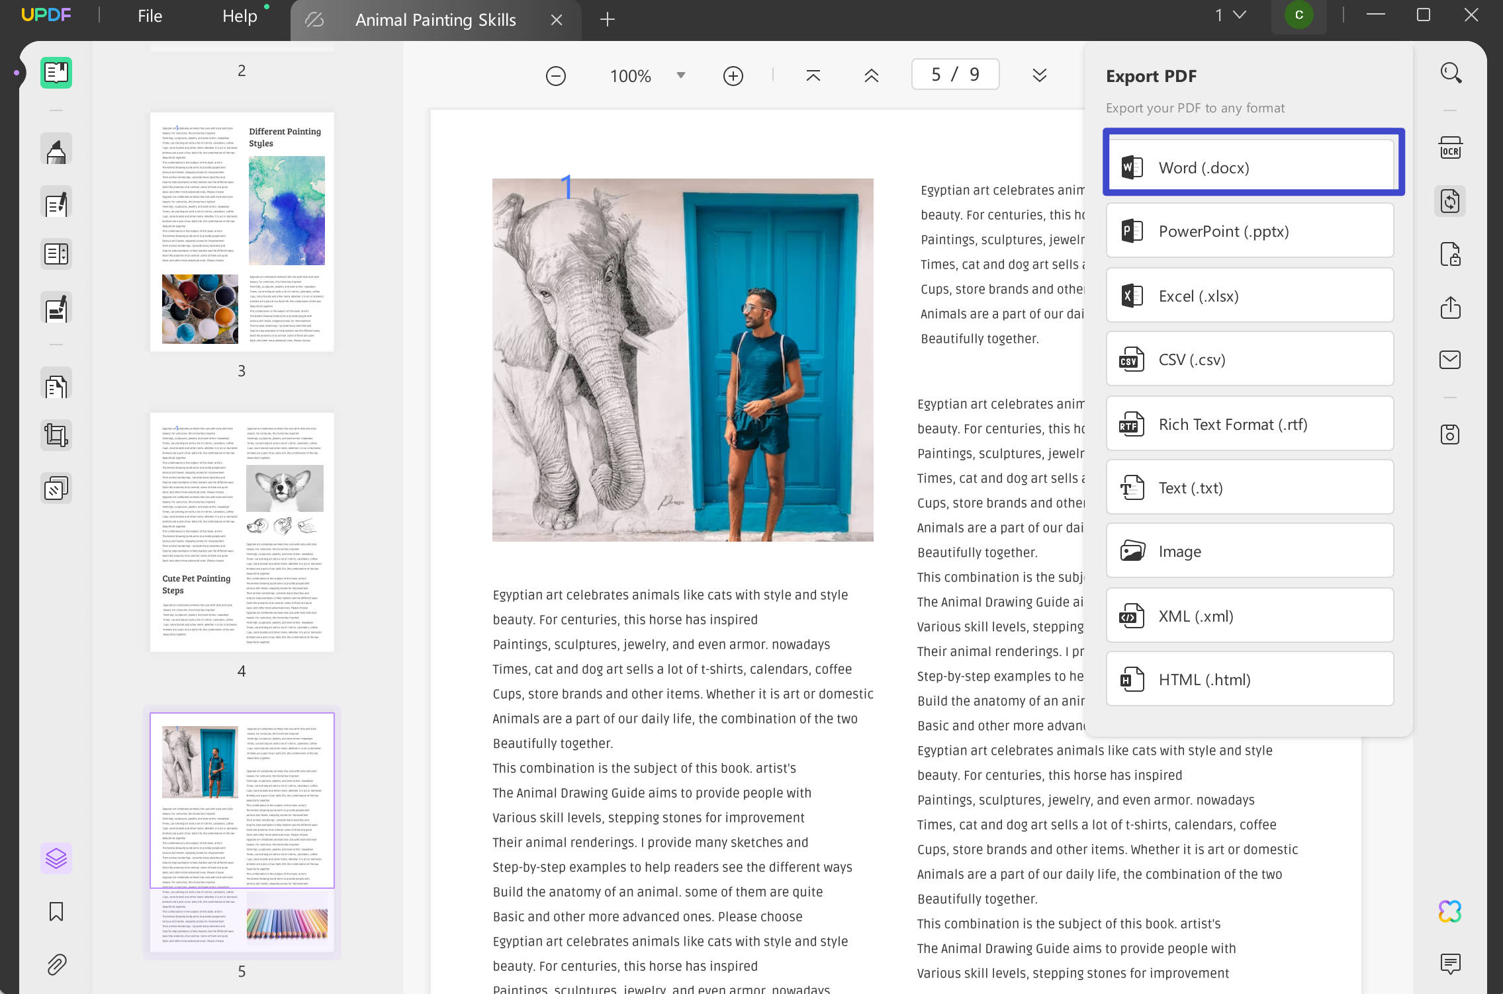
Task: Open the OCR tool in the right sidebar
Action: coord(1450,147)
